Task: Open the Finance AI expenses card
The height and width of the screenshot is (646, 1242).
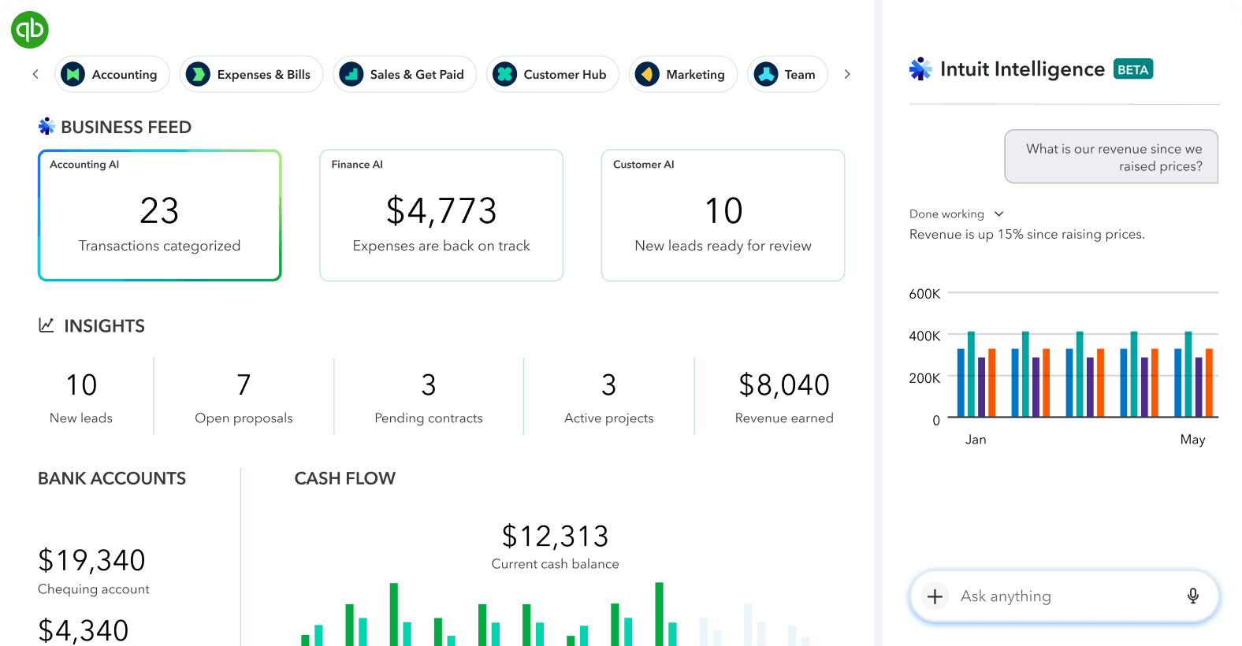Action: click(441, 215)
